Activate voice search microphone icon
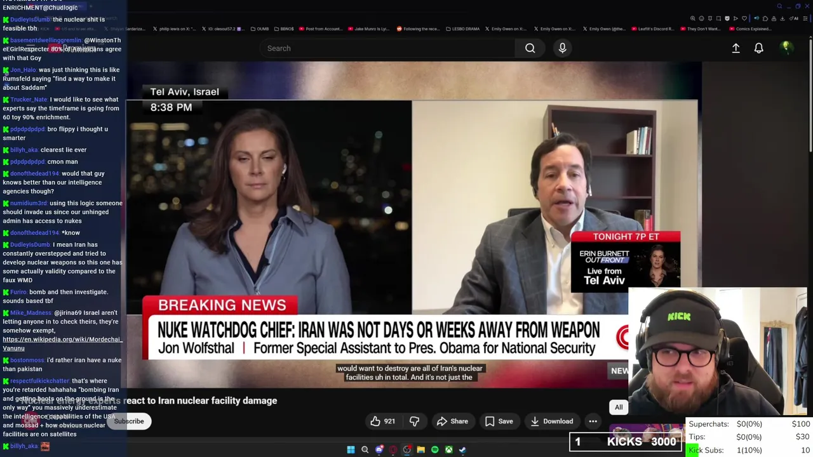 tap(562, 48)
